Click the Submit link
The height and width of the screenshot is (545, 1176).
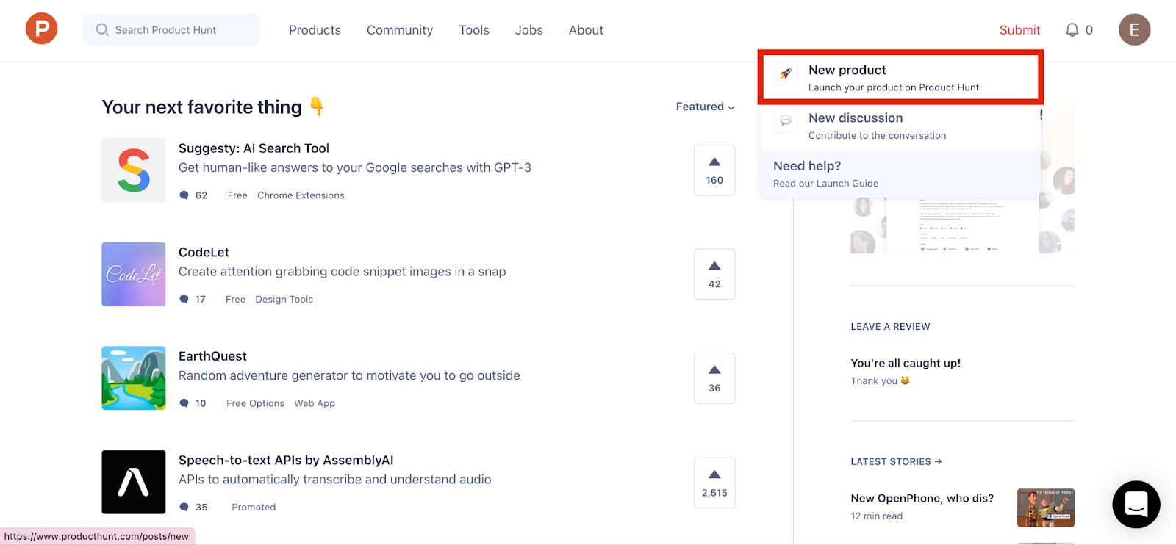tap(1019, 30)
